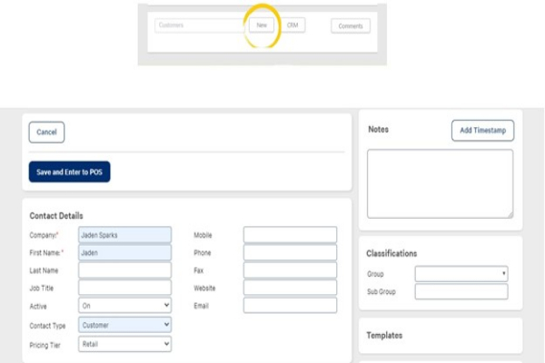Select the Company field containing Jaden Sparks
545x363 pixels.
click(x=124, y=235)
